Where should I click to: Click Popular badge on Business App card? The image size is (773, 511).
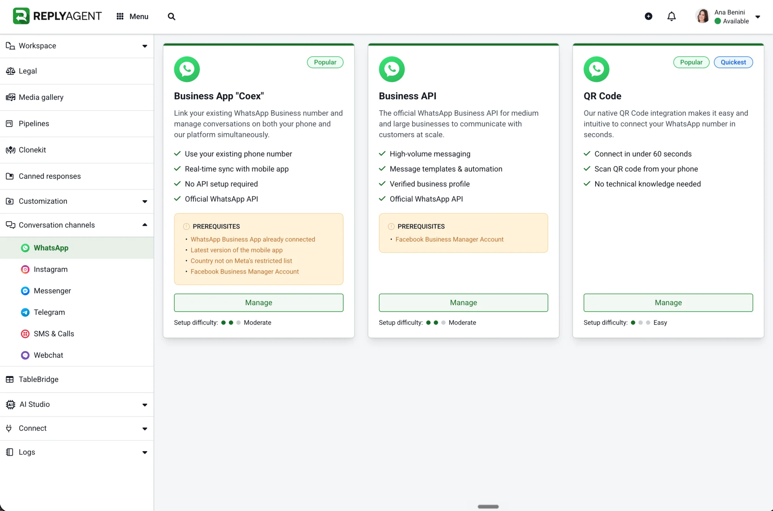point(325,62)
